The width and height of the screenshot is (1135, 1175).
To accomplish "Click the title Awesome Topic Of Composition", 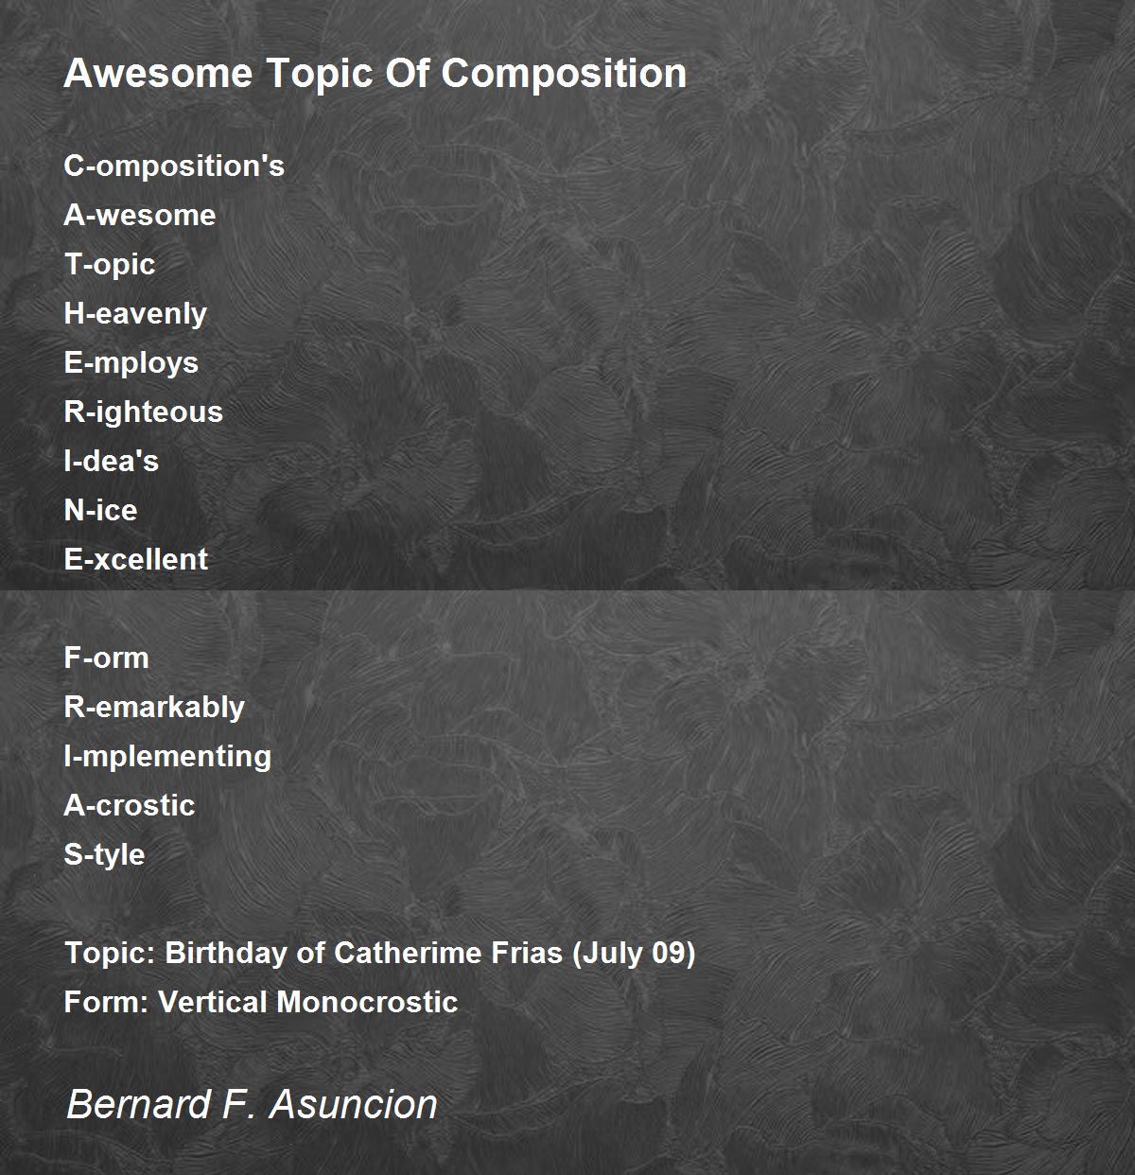I will coord(375,74).
